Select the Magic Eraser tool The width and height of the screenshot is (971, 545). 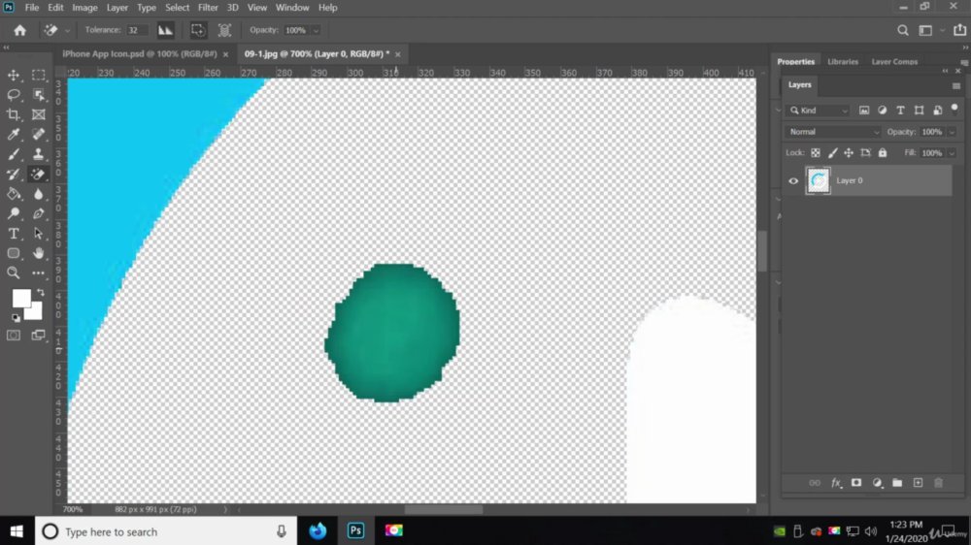pos(39,174)
